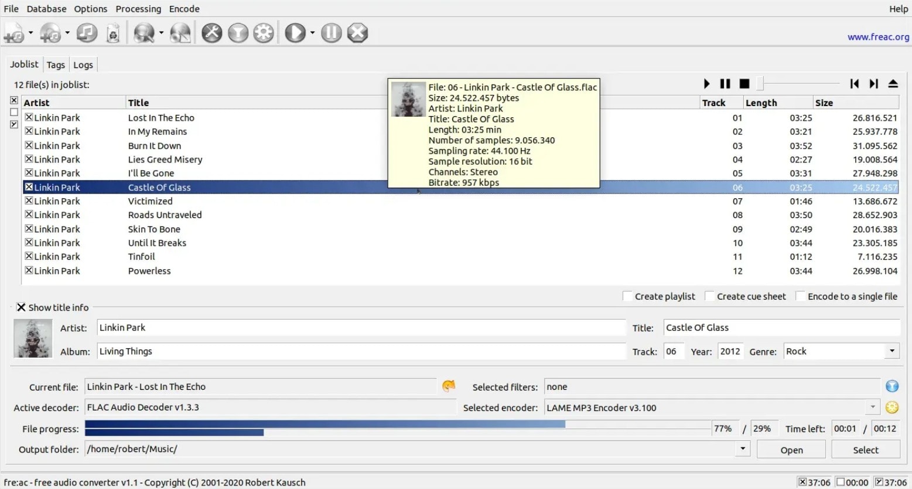
Task: Click into the Year field 2012
Action: point(730,351)
